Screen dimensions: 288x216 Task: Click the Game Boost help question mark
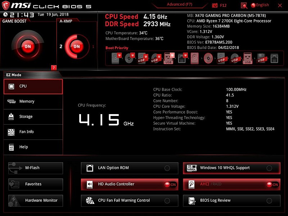coord(54,68)
